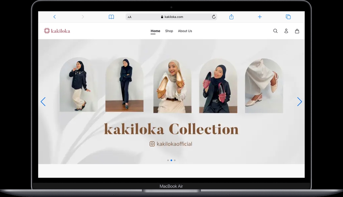Advance to next slide with right arrow
This screenshot has width=343, height=197.
pos(299,102)
